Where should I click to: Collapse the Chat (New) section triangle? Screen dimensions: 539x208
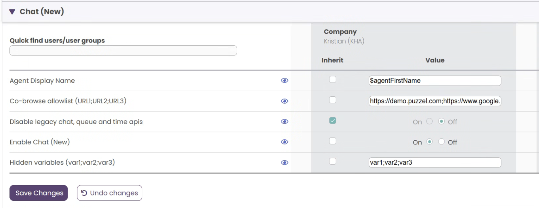tap(12, 12)
